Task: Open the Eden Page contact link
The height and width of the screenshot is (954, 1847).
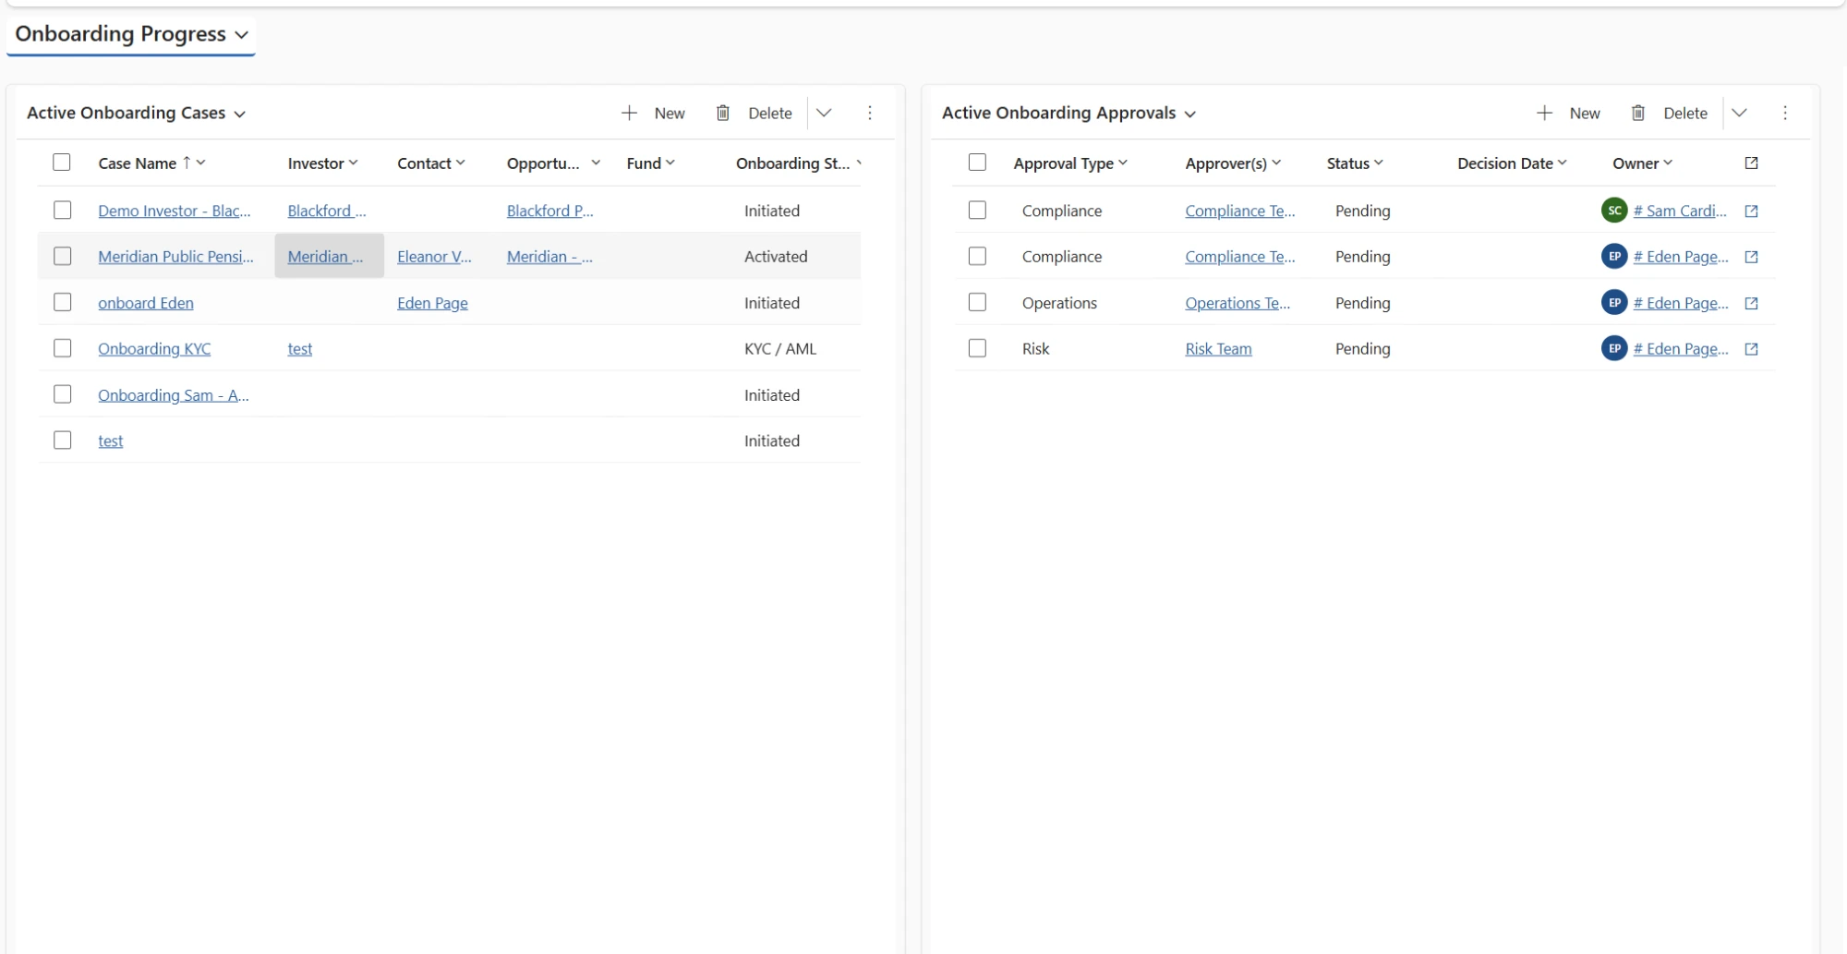Action: pyautogui.click(x=432, y=303)
